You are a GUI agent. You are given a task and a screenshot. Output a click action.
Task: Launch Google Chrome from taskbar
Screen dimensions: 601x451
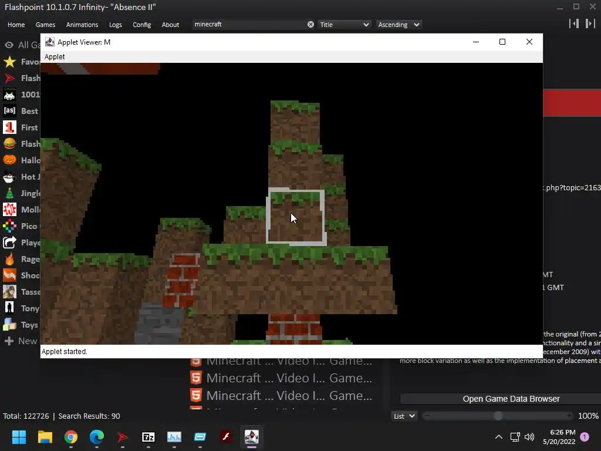point(71,437)
